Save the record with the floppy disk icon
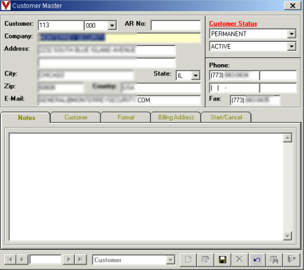The image size is (304, 270). pyautogui.click(x=222, y=260)
